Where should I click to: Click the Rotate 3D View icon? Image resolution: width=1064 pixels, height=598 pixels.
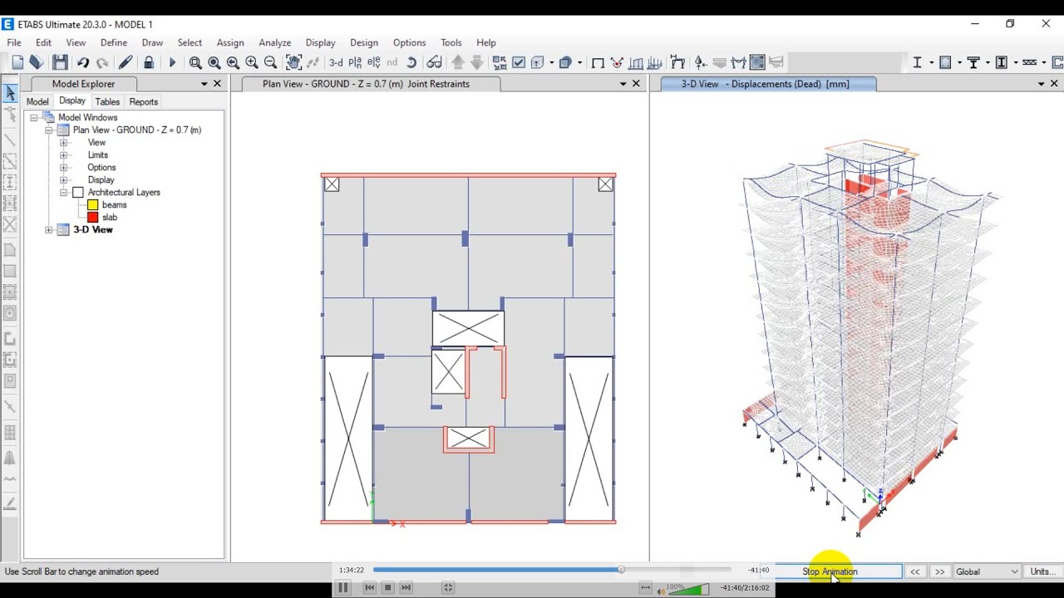[411, 62]
